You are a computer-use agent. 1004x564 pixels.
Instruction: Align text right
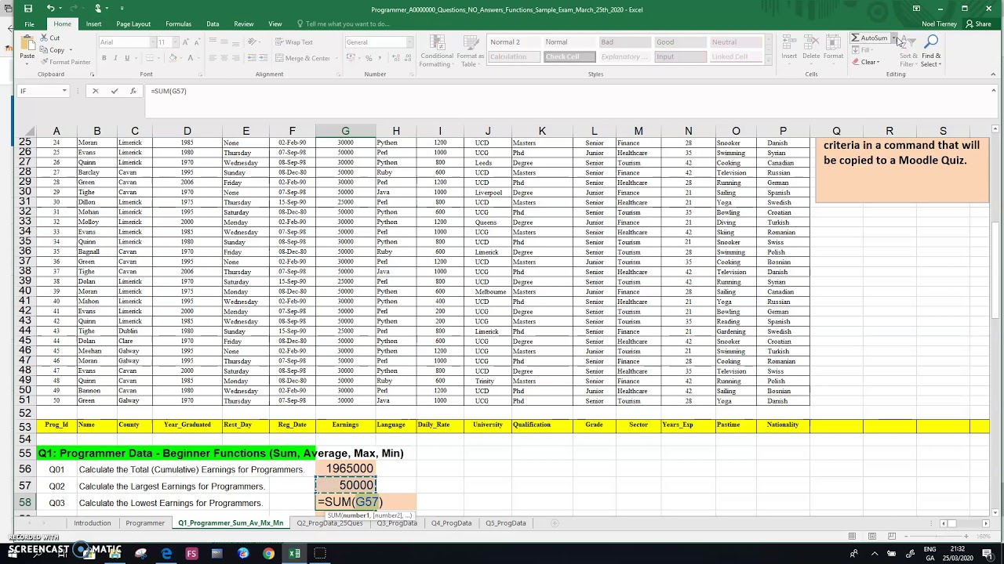(236, 58)
